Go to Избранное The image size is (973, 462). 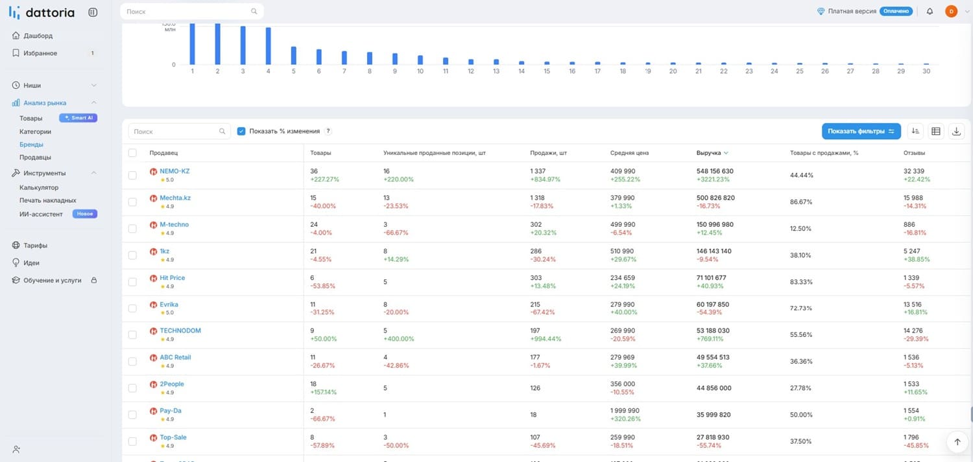point(40,53)
